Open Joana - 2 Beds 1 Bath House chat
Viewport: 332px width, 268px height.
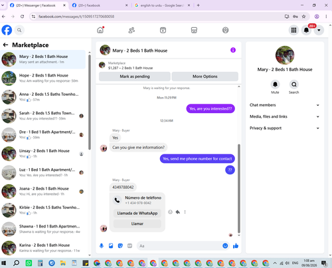tap(43, 192)
